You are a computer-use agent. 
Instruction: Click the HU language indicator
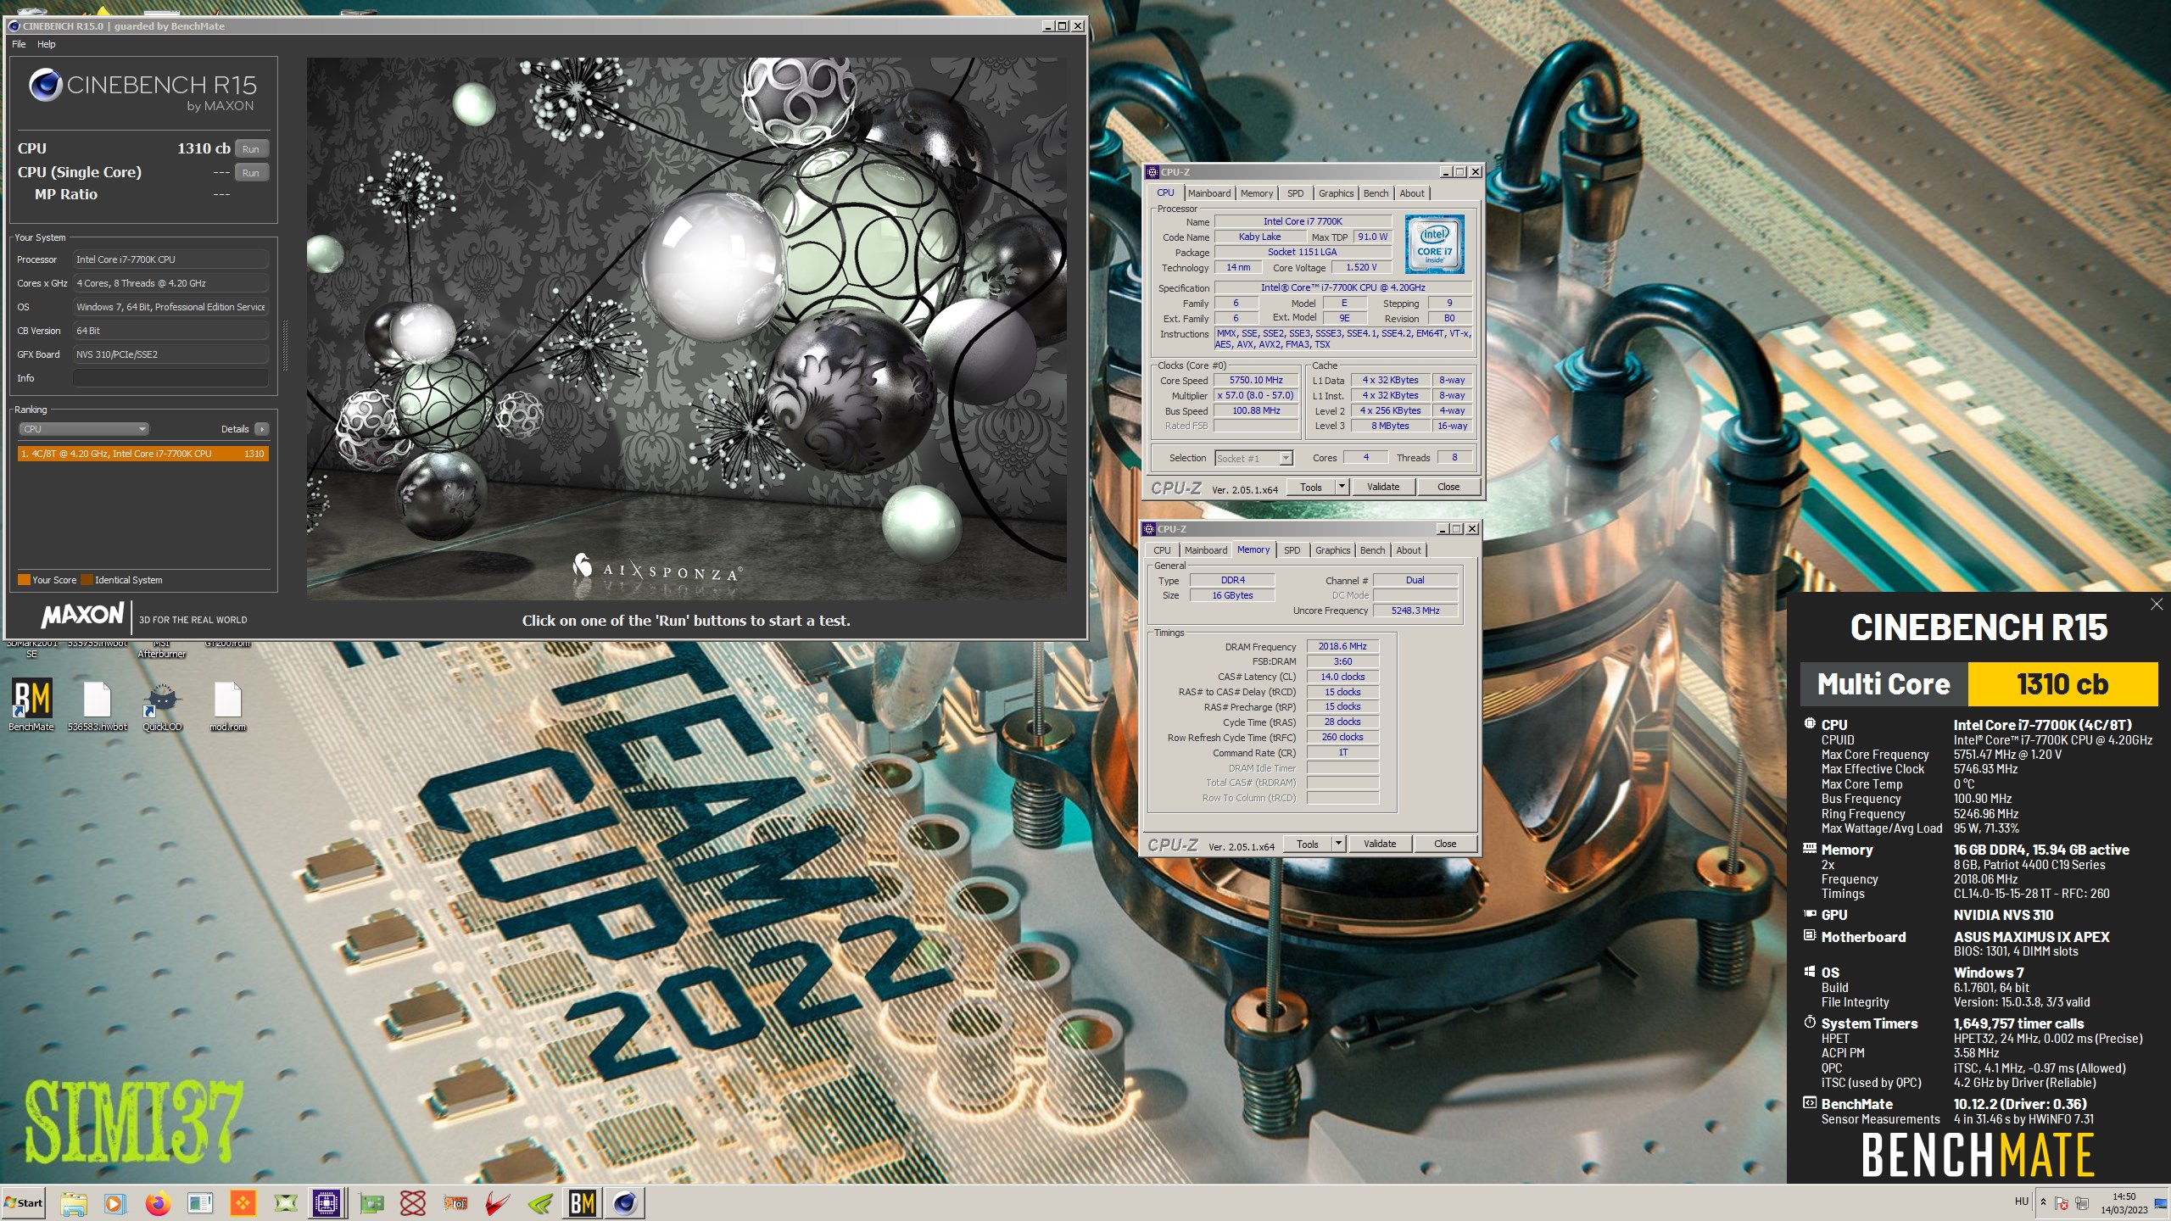(2022, 1202)
